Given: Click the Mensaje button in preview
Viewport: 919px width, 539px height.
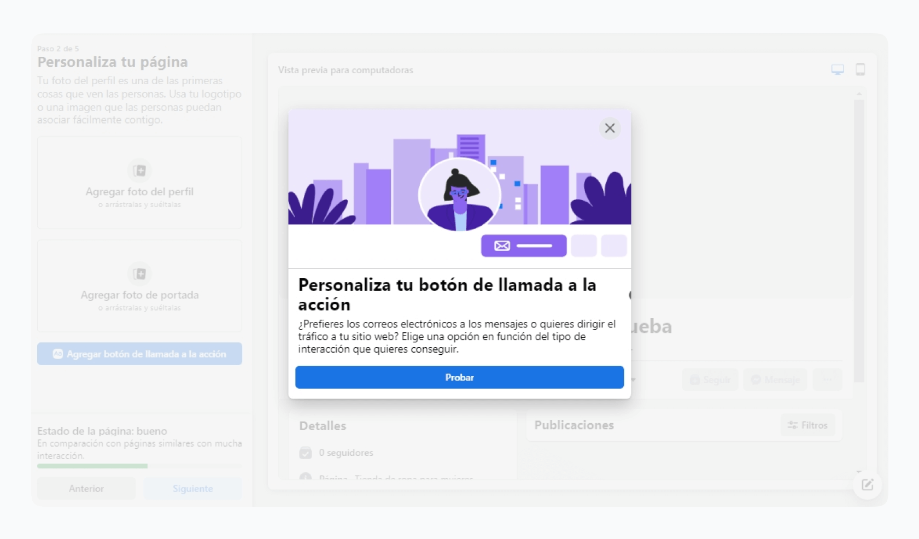Looking at the screenshot, I should [x=775, y=379].
